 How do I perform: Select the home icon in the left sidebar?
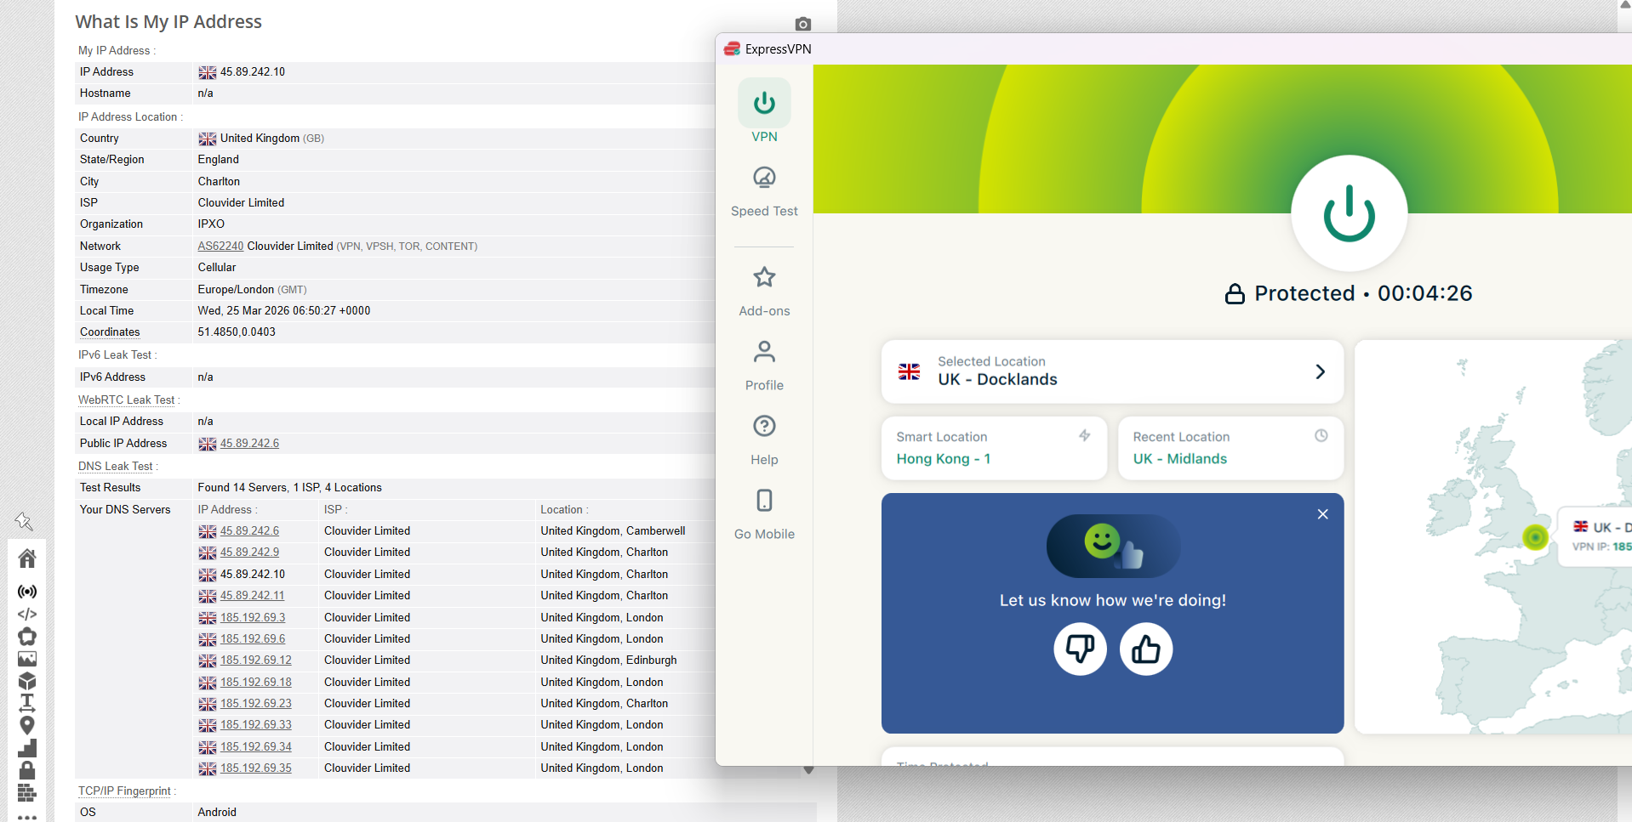click(26, 558)
